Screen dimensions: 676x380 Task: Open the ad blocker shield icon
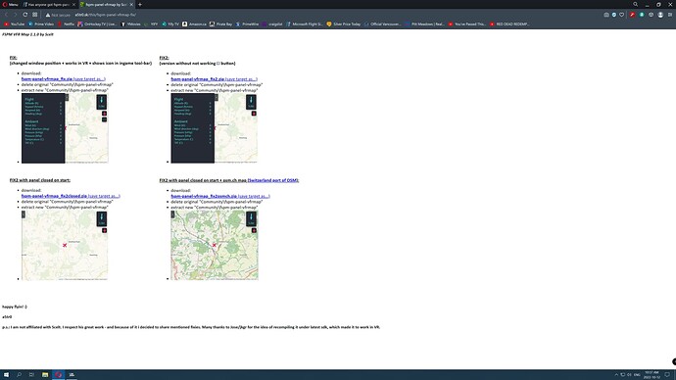(614, 15)
